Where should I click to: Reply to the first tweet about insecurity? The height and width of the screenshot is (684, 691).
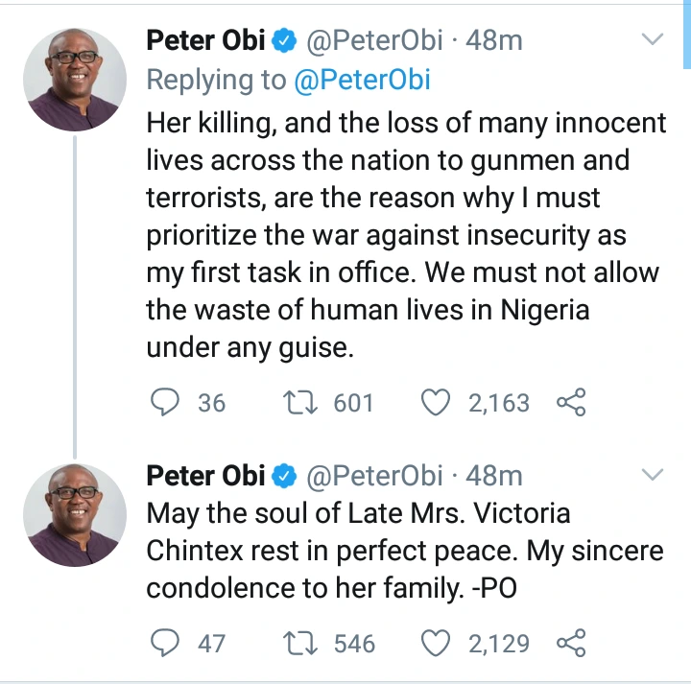click(168, 403)
